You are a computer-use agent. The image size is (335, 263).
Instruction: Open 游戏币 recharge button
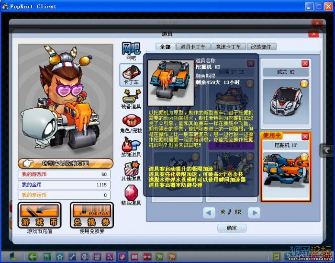[40, 216]
